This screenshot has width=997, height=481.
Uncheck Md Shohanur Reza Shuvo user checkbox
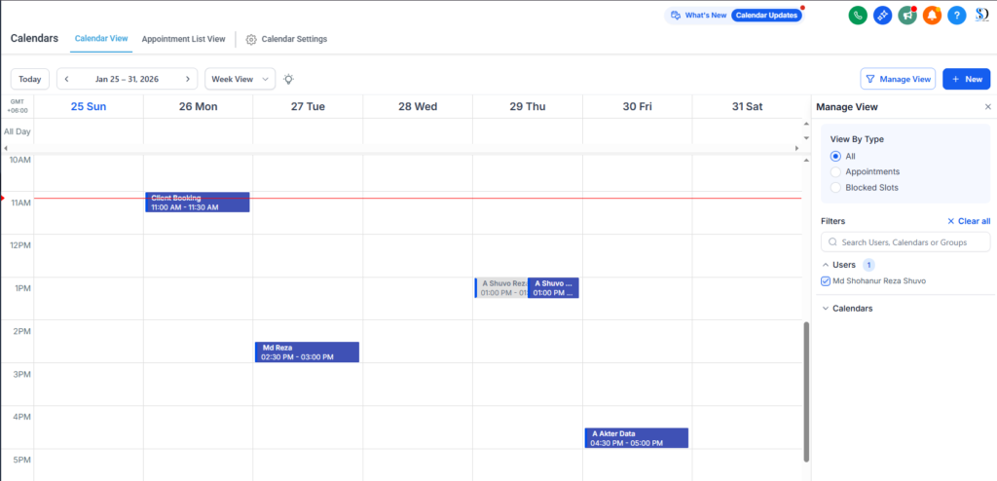click(826, 281)
